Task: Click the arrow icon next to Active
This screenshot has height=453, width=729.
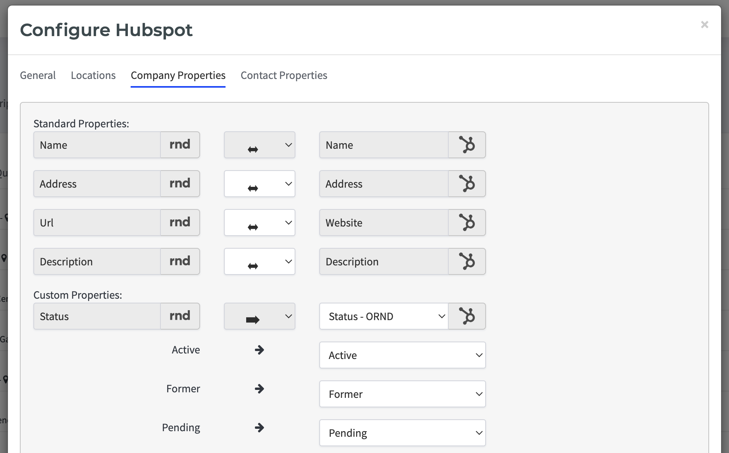Action: click(259, 350)
